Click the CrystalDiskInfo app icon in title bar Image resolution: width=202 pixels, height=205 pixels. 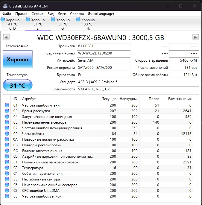pyautogui.click(x=5, y=6)
